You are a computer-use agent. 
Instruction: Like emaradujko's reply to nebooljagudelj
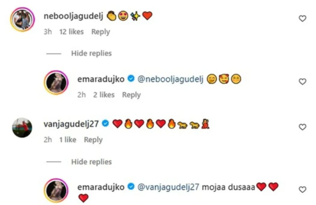click(x=302, y=82)
